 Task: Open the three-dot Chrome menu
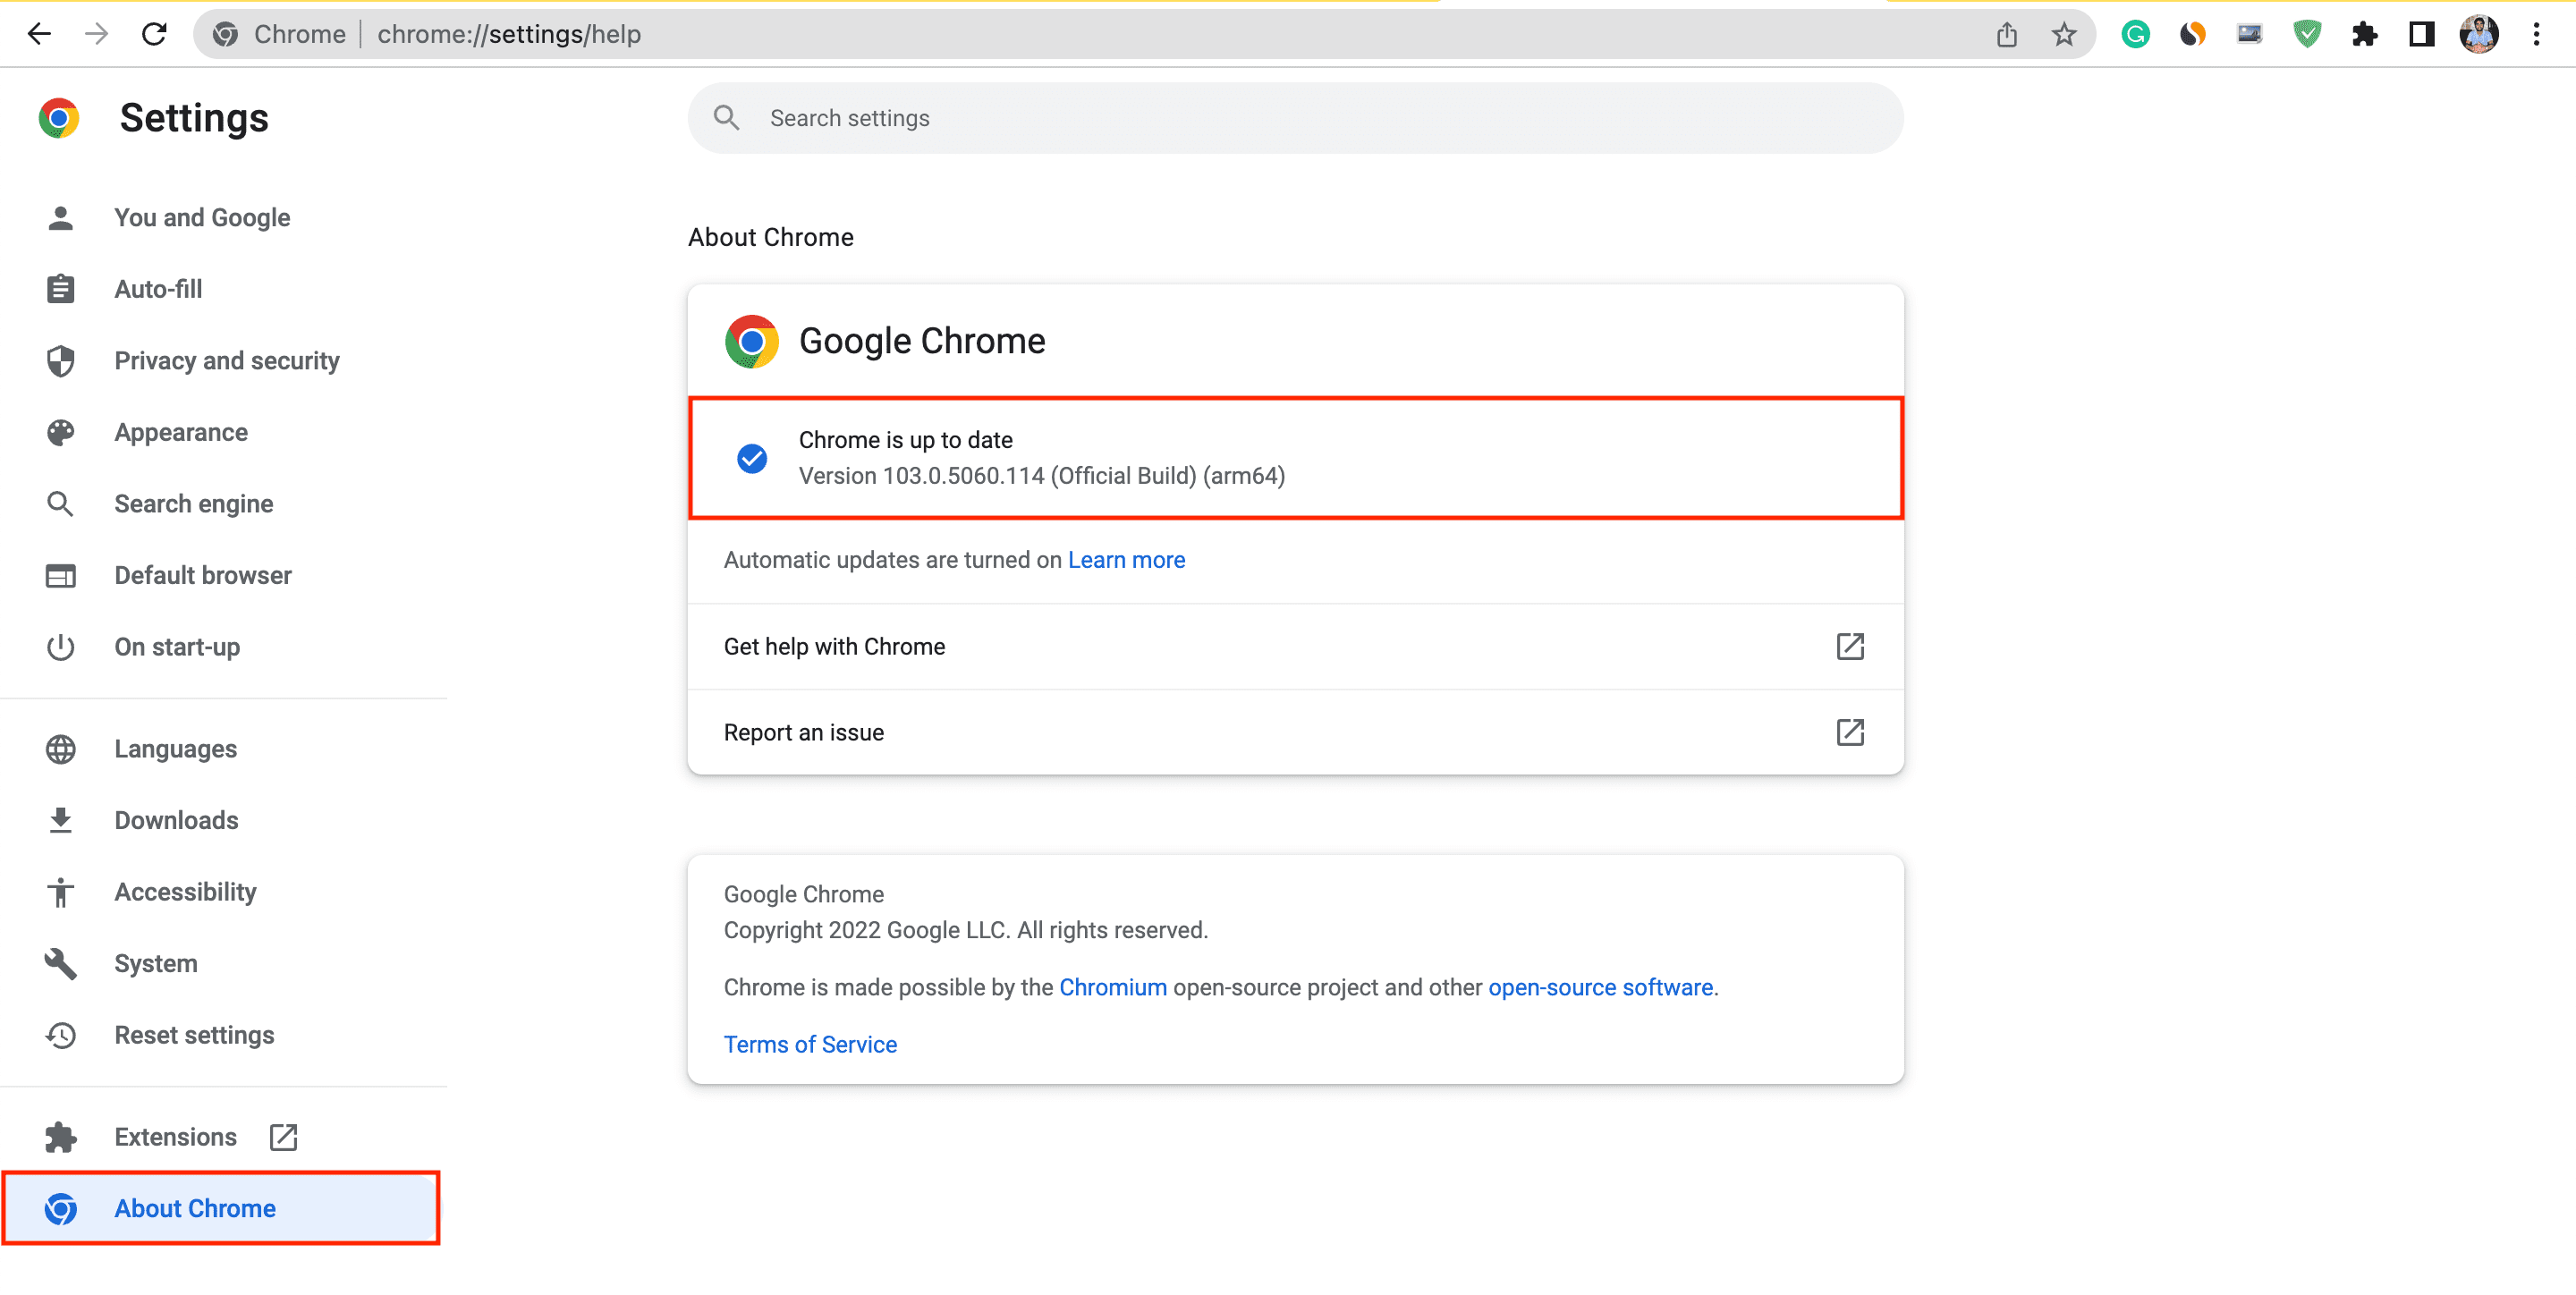2537,34
